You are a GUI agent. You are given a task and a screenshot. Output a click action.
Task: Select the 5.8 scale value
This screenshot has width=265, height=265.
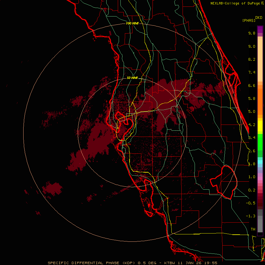point(252,99)
